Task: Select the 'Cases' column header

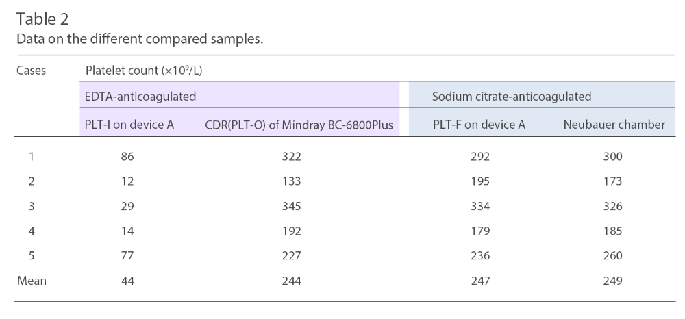Action: pyautogui.click(x=31, y=69)
